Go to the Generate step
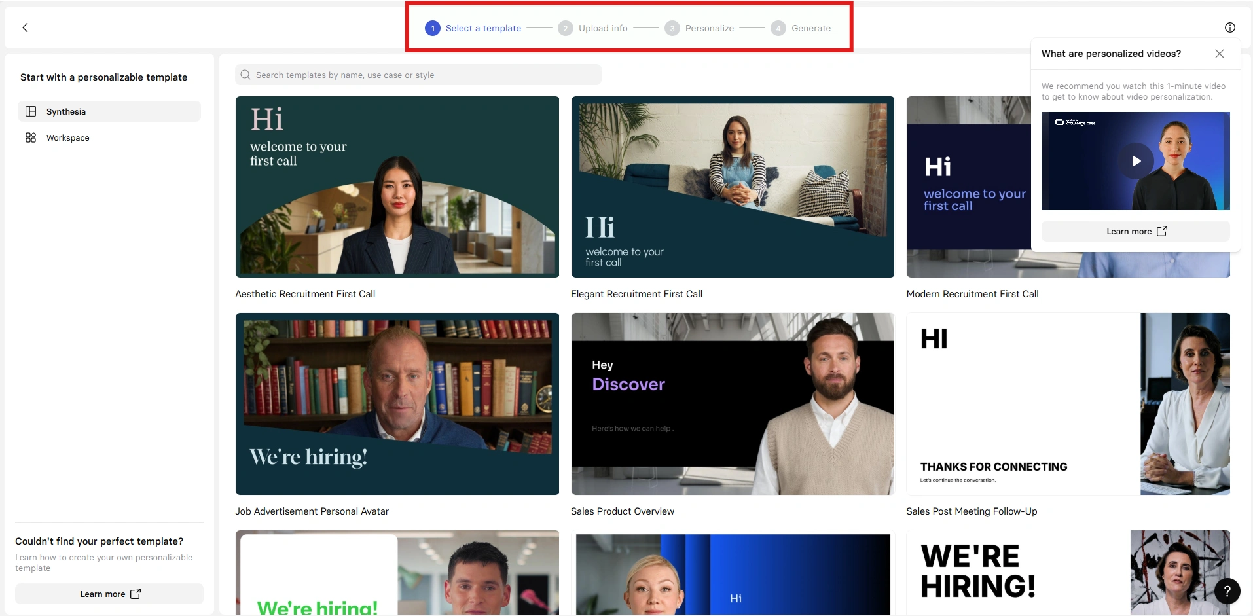The height and width of the screenshot is (616, 1253). (801, 28)
